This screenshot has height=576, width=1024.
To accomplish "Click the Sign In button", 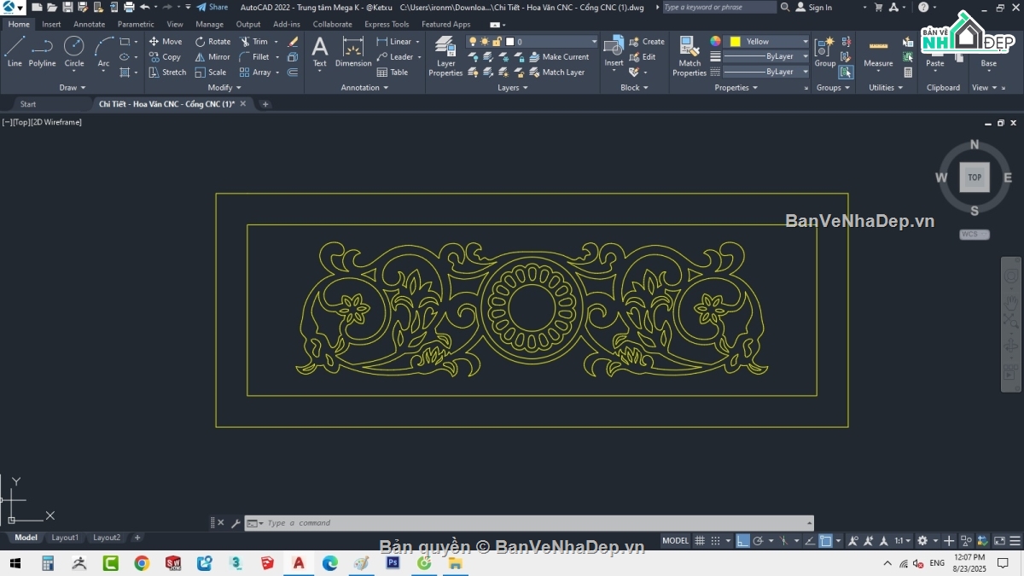I will [813, 8].
